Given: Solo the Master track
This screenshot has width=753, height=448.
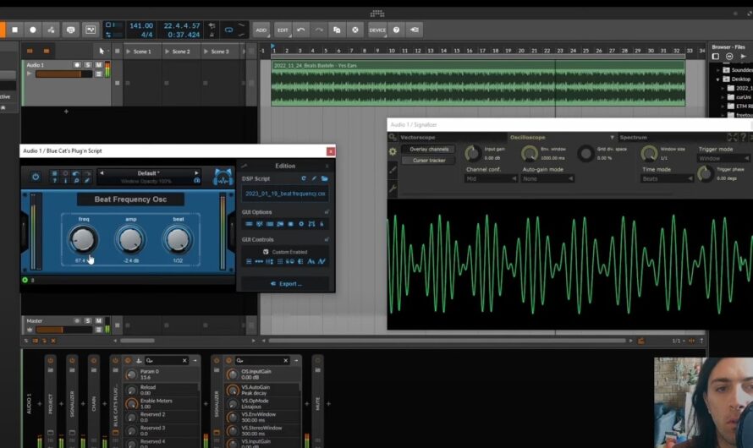Looking at the screenshot, I should pyautogui.click(x=88, y=320).
